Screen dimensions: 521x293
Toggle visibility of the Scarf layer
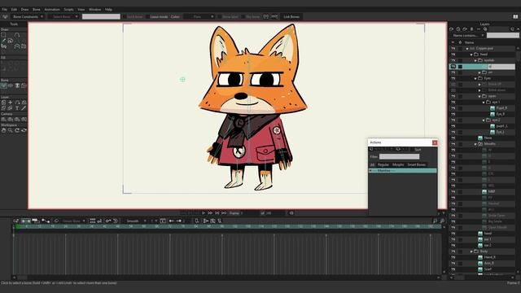point(453,269)
